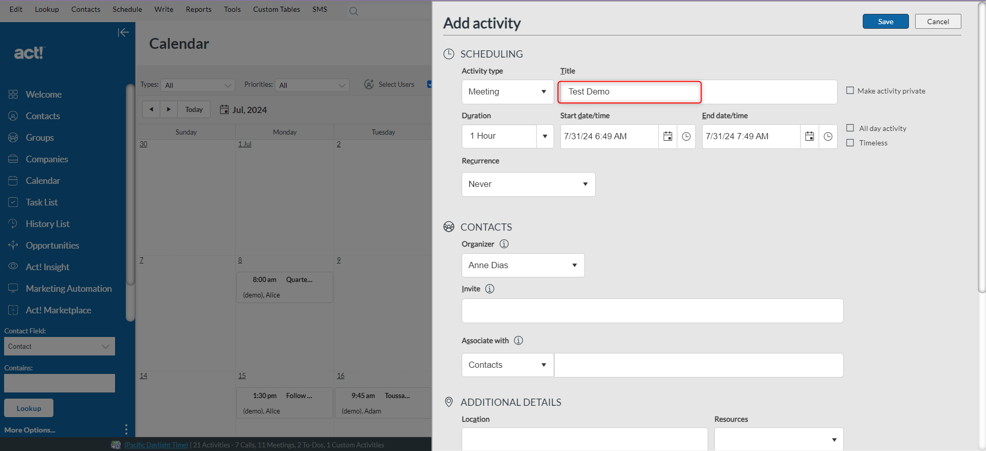986x451 pixels.
Task: Open the start date calendar picker
Action: tap(668, 137)
